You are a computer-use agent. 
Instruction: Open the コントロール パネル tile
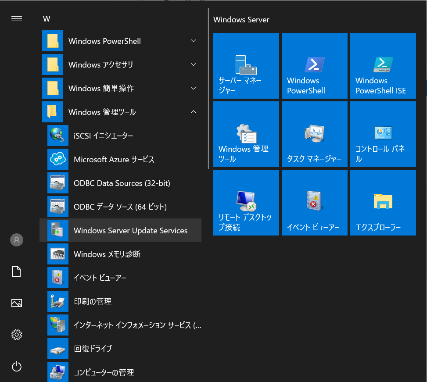(383, 134)
